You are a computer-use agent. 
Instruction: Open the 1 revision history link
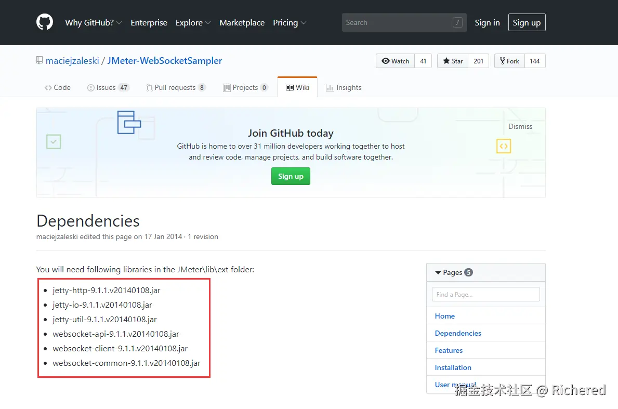pos(203,236)
